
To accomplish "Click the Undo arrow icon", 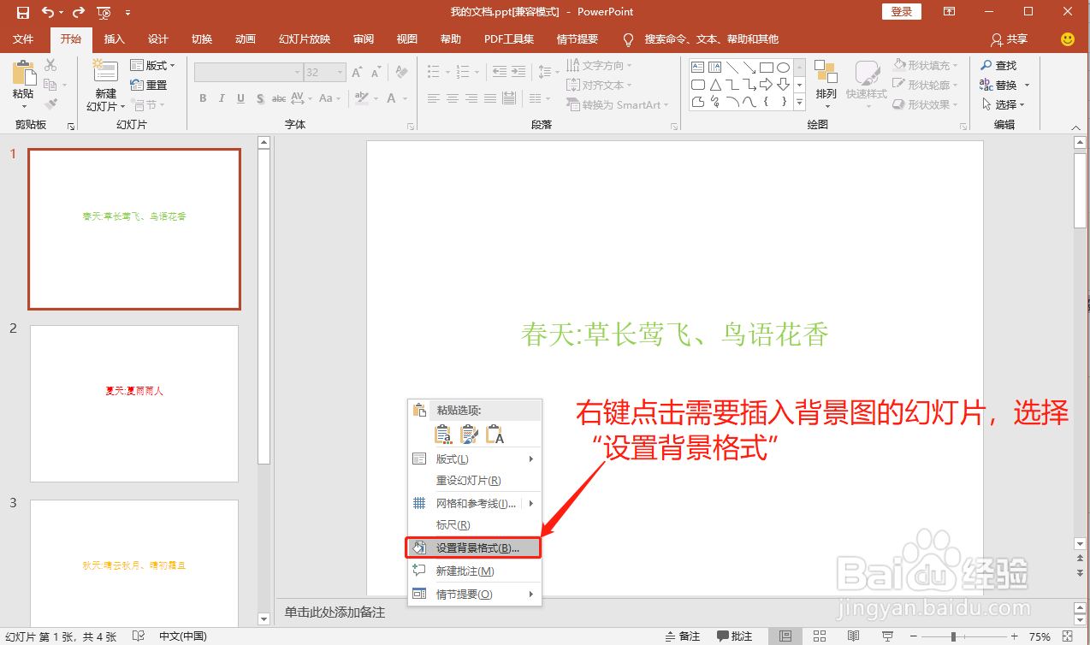I will (48, 12).
